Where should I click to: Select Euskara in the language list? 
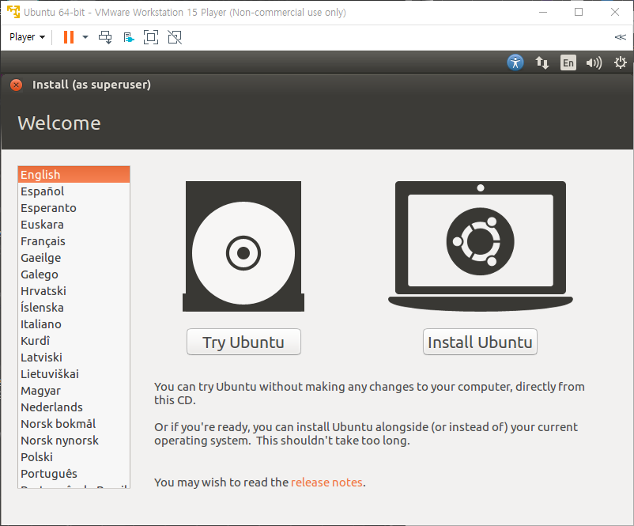pos(74,224)
